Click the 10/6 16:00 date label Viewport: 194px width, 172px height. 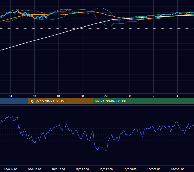tap(35, 169)
